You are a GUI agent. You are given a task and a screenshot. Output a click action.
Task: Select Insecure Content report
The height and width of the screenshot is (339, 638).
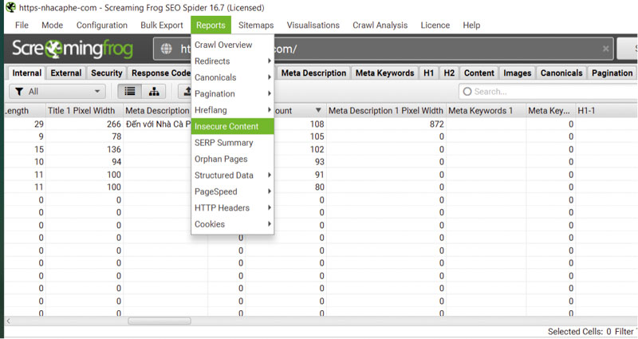[x=232, y=126]
